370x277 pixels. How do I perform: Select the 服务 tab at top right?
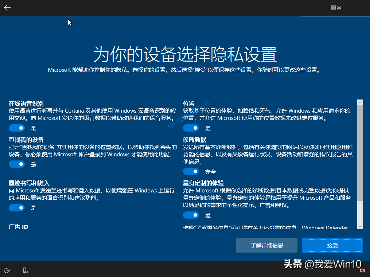(336, 7)
